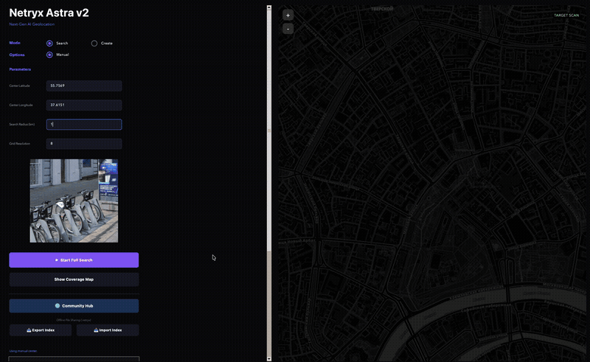Click the Parameters section heading
This screenshot has height=362, width=590.
pos(20,69)
